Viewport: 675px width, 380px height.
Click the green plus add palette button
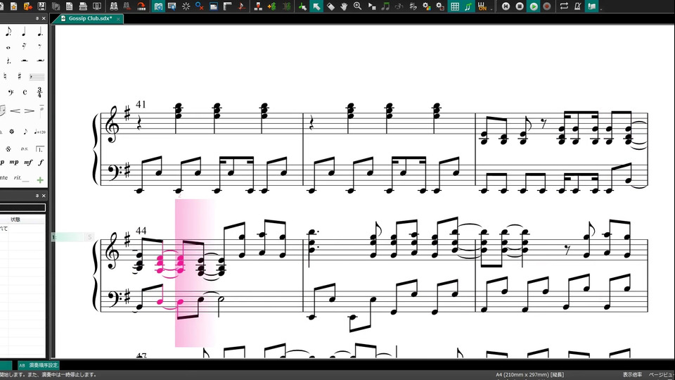click(x=40, y=179)
